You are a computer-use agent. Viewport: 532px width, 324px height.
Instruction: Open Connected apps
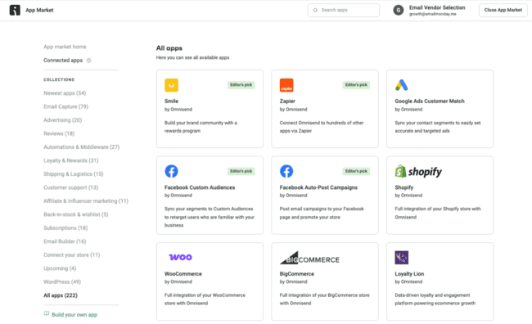tap(63, 61)
